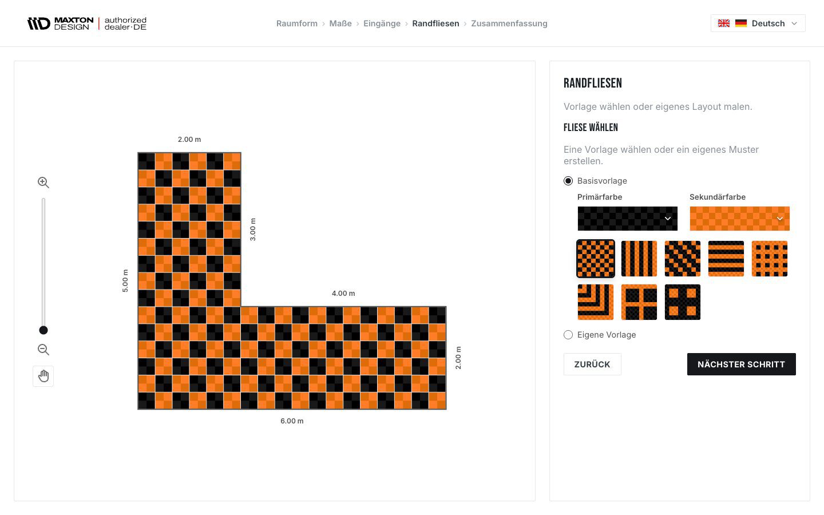Activate the hand pan tool

(x=43, y=376)
